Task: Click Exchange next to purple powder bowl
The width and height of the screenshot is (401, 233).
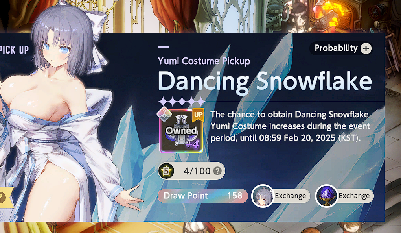Action: coord(354,196)
